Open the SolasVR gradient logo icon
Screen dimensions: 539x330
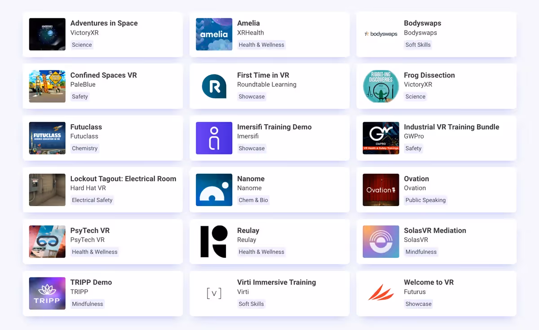381,242
